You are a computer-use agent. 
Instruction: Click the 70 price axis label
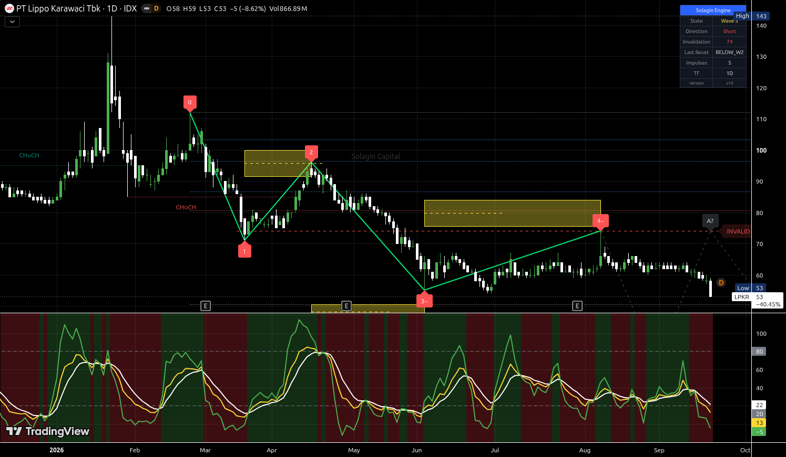point(760,244)
